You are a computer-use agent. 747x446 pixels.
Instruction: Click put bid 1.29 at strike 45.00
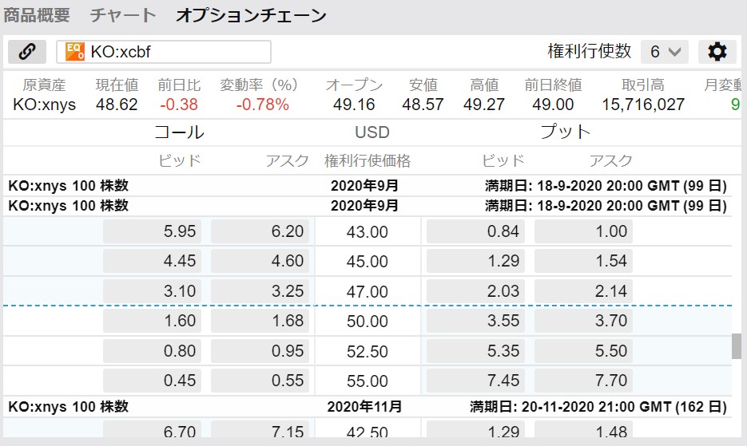click(x=475, y=261)
